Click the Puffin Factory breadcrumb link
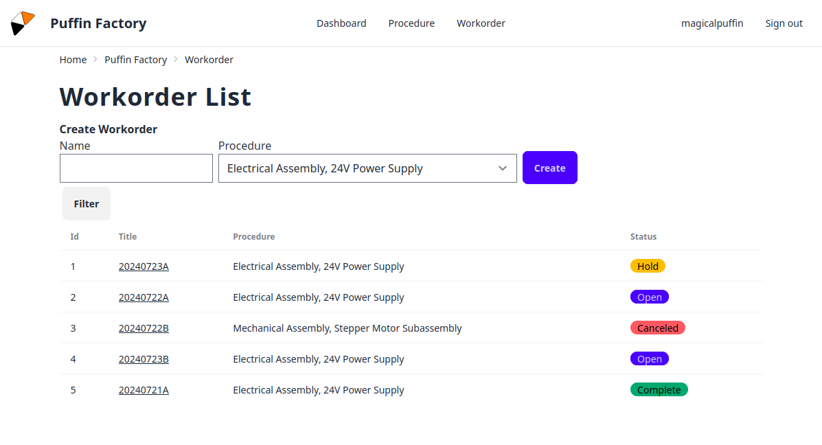This screenshot has height=445, width=822. [x=135, y=59]
